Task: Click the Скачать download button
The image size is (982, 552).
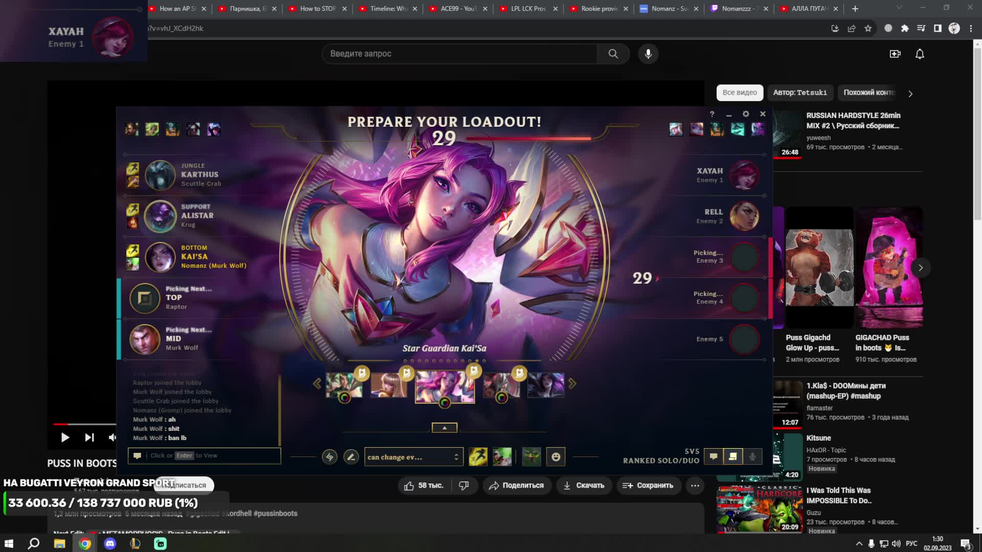Action: pyautogui.click(x=584, y=486)
